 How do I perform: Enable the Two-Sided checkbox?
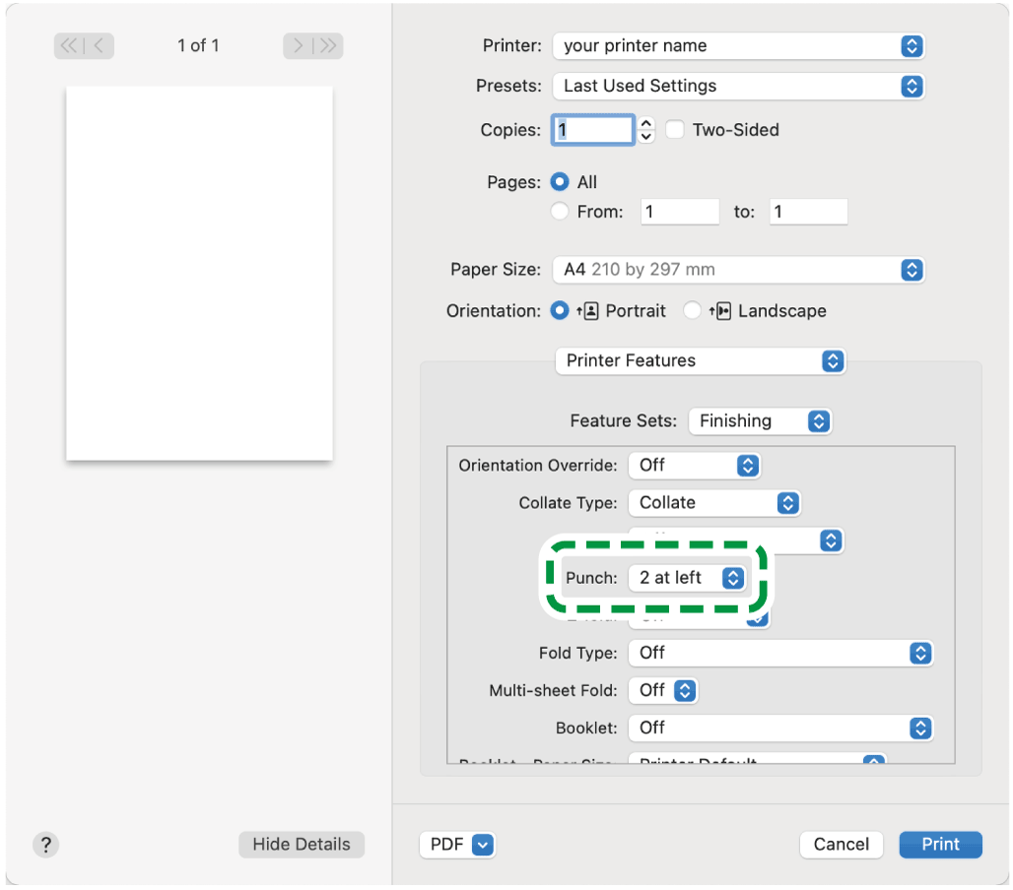(x=675, y=130)
